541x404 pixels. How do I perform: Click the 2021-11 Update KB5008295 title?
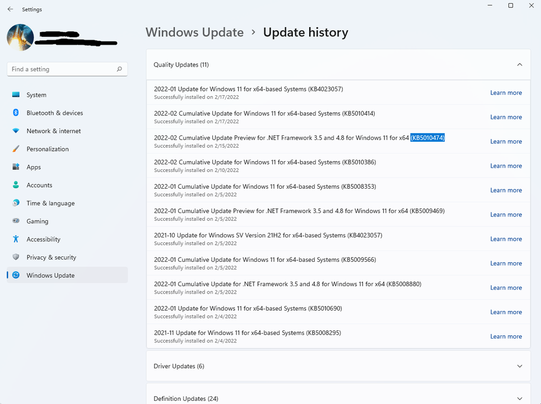point(247,333)
